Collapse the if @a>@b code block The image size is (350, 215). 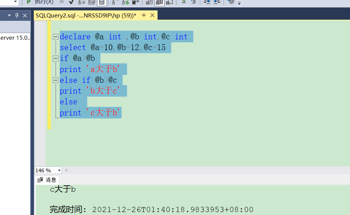[x=55, y=58]
